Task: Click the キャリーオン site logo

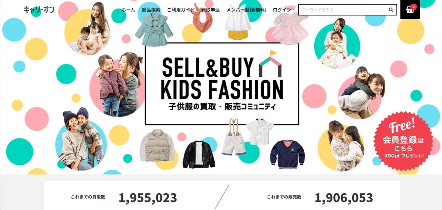Action: (39, 10)
